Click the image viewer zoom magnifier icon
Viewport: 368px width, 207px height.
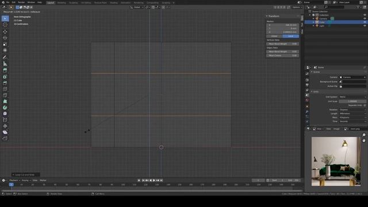(x=364, y=135)
